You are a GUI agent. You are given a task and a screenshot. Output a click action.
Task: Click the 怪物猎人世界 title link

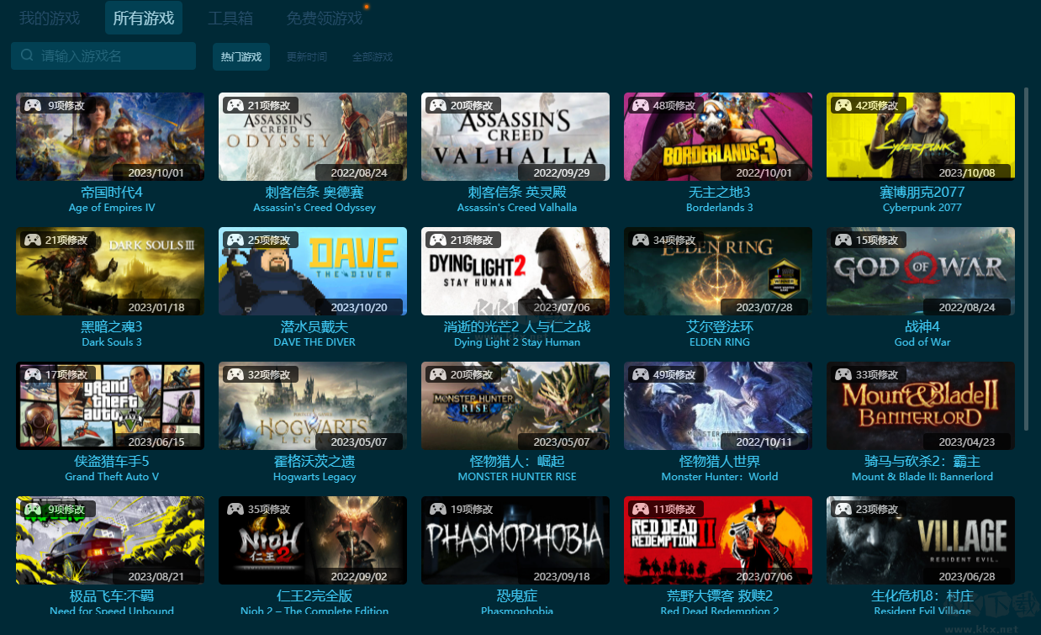tap(720, 461)
